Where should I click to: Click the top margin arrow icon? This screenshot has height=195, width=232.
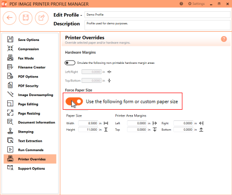(155, 130)
